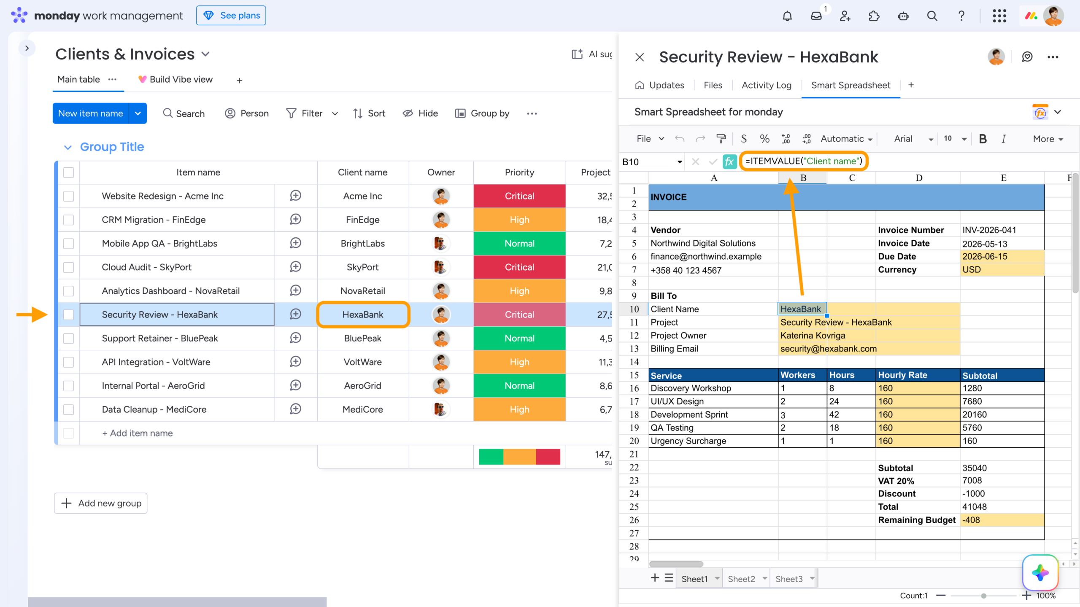
Task: Open the nine-dot products switcher
Action: pyautogui.click(x=999, y=16)
